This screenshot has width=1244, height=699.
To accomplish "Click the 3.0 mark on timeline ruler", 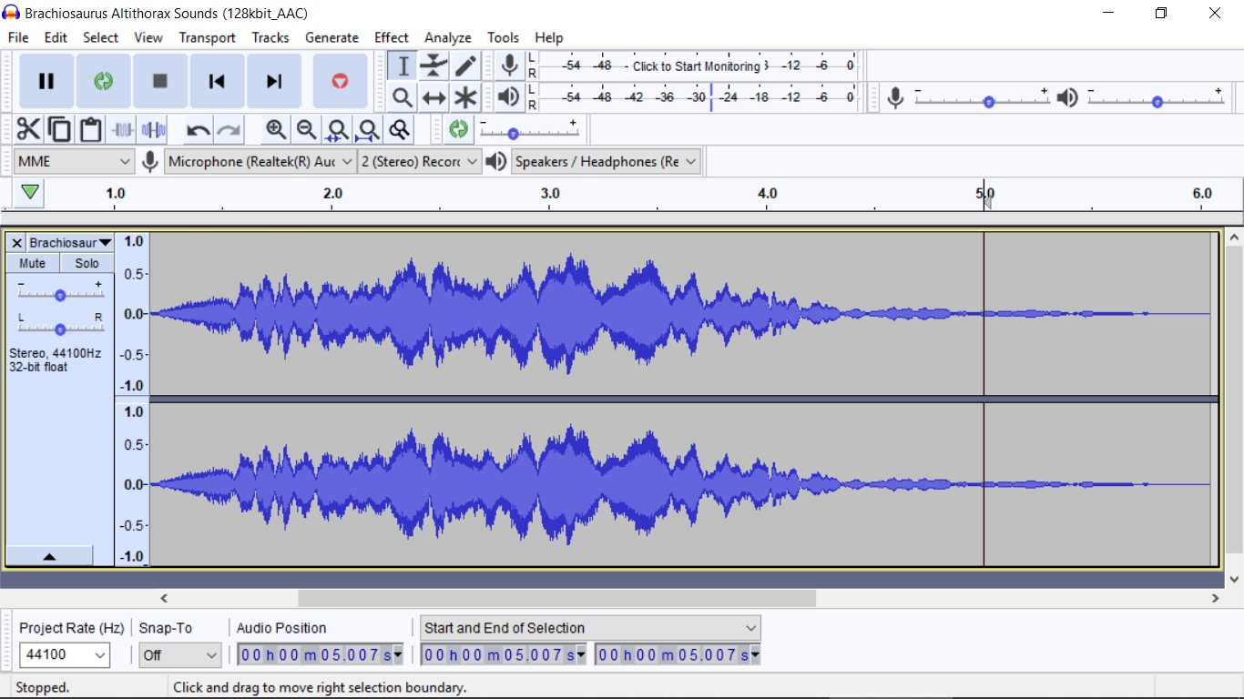I will pyautogui.click(x=550, y=193).
